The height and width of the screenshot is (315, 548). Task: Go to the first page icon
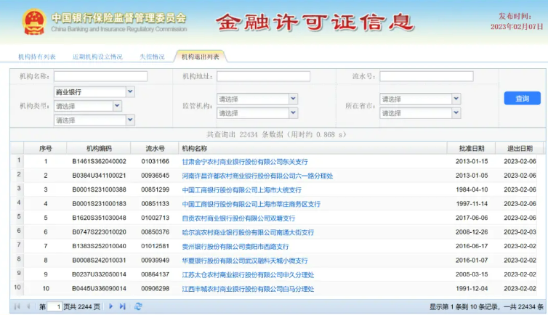point(17,306)
